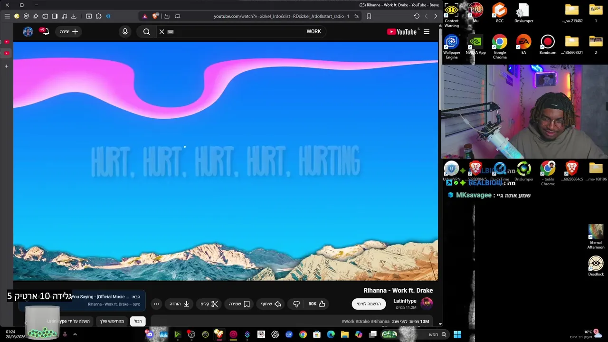Open the three-dot more actions menu

pos(156,304)
